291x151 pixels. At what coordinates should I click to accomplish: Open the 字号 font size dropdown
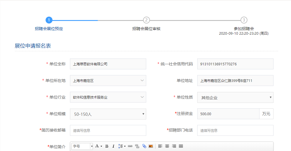click(82, 146)
